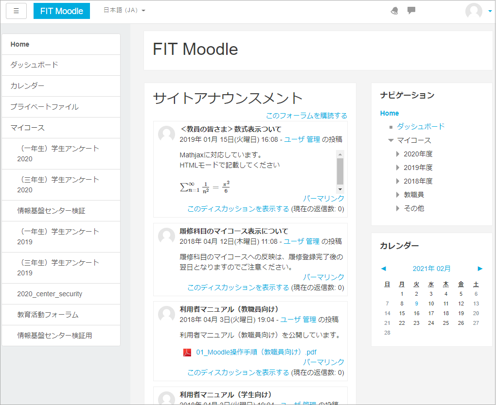Go to previous month in calendar
This screenshot has width=496, height=405.
384,269
